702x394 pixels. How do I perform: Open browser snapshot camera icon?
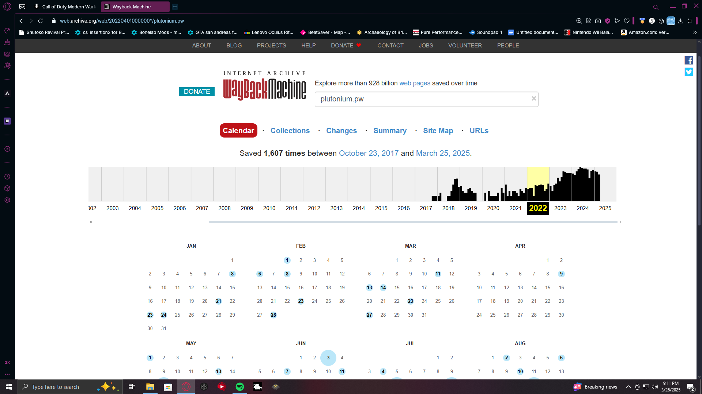click(x=598, y=21)
